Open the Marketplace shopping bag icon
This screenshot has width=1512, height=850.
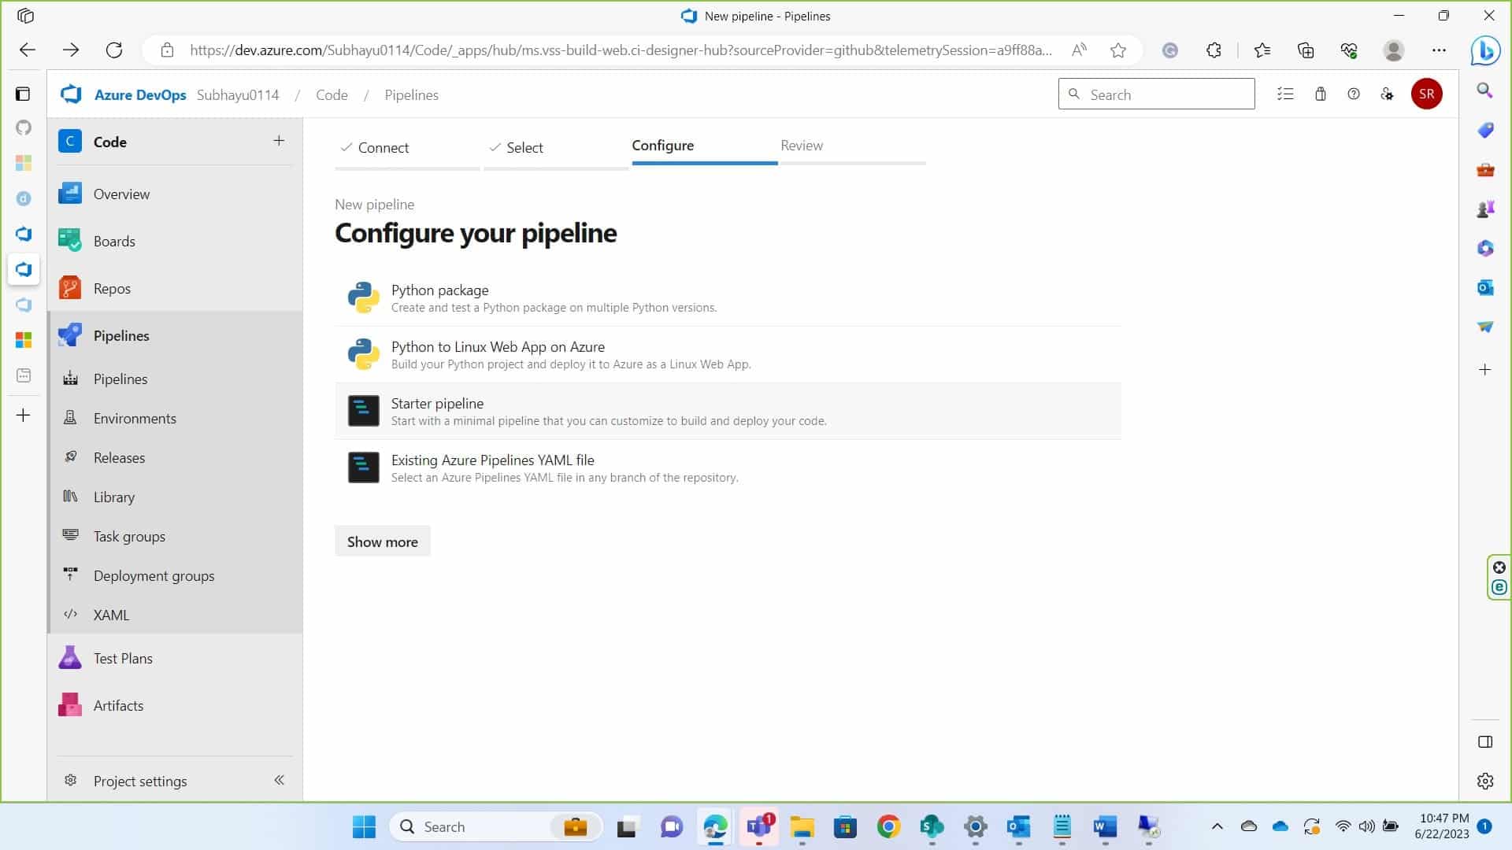pos(1321,94)
